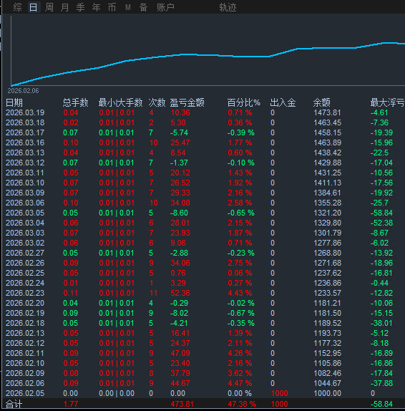This screenshot has height=411, width=405.
Task: Click balance 1181.21 on 2026.02.20
Action: pos(328,303)
